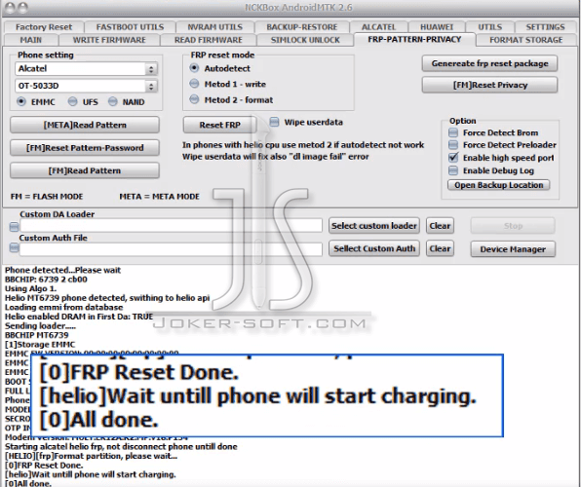Open Backup Location folder
Screen dimensions: 581x487
click(x=499, y=185)
